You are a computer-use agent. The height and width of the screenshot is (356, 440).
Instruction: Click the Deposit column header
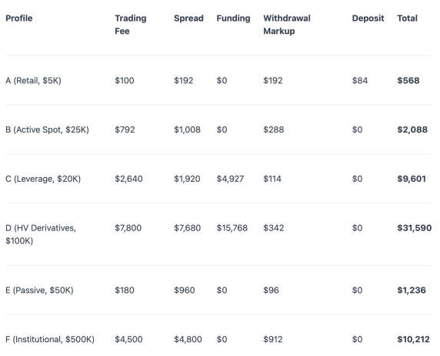368,18
